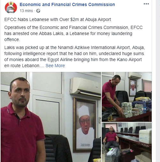The image size is (160, 162).
Task: Click the white cooler box on table
Action: click(x=145, y=136)
